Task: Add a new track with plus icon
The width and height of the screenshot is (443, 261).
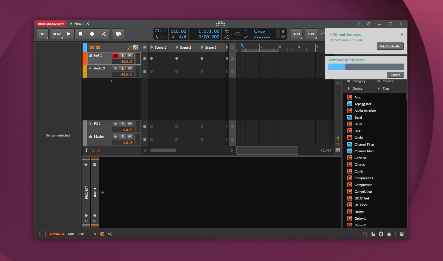Action: tap(112, 81)
